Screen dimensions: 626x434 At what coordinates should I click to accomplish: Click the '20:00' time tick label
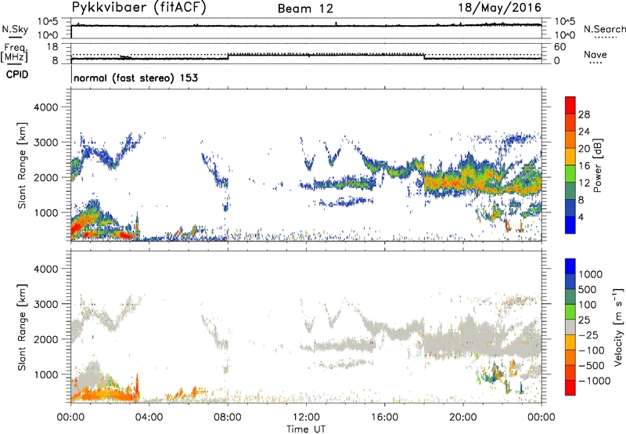click(462, 418)
